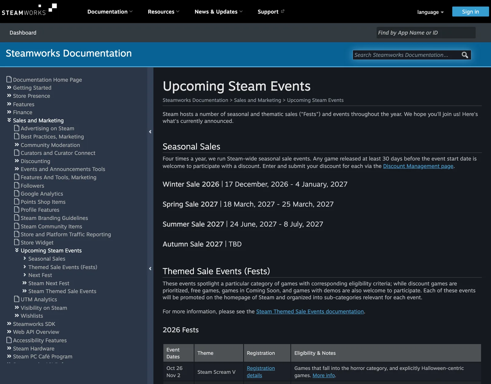Collapse sidebar with lower arrow handle
The width and height of the screenshot is (491, 384).
[x=150, y=268]
